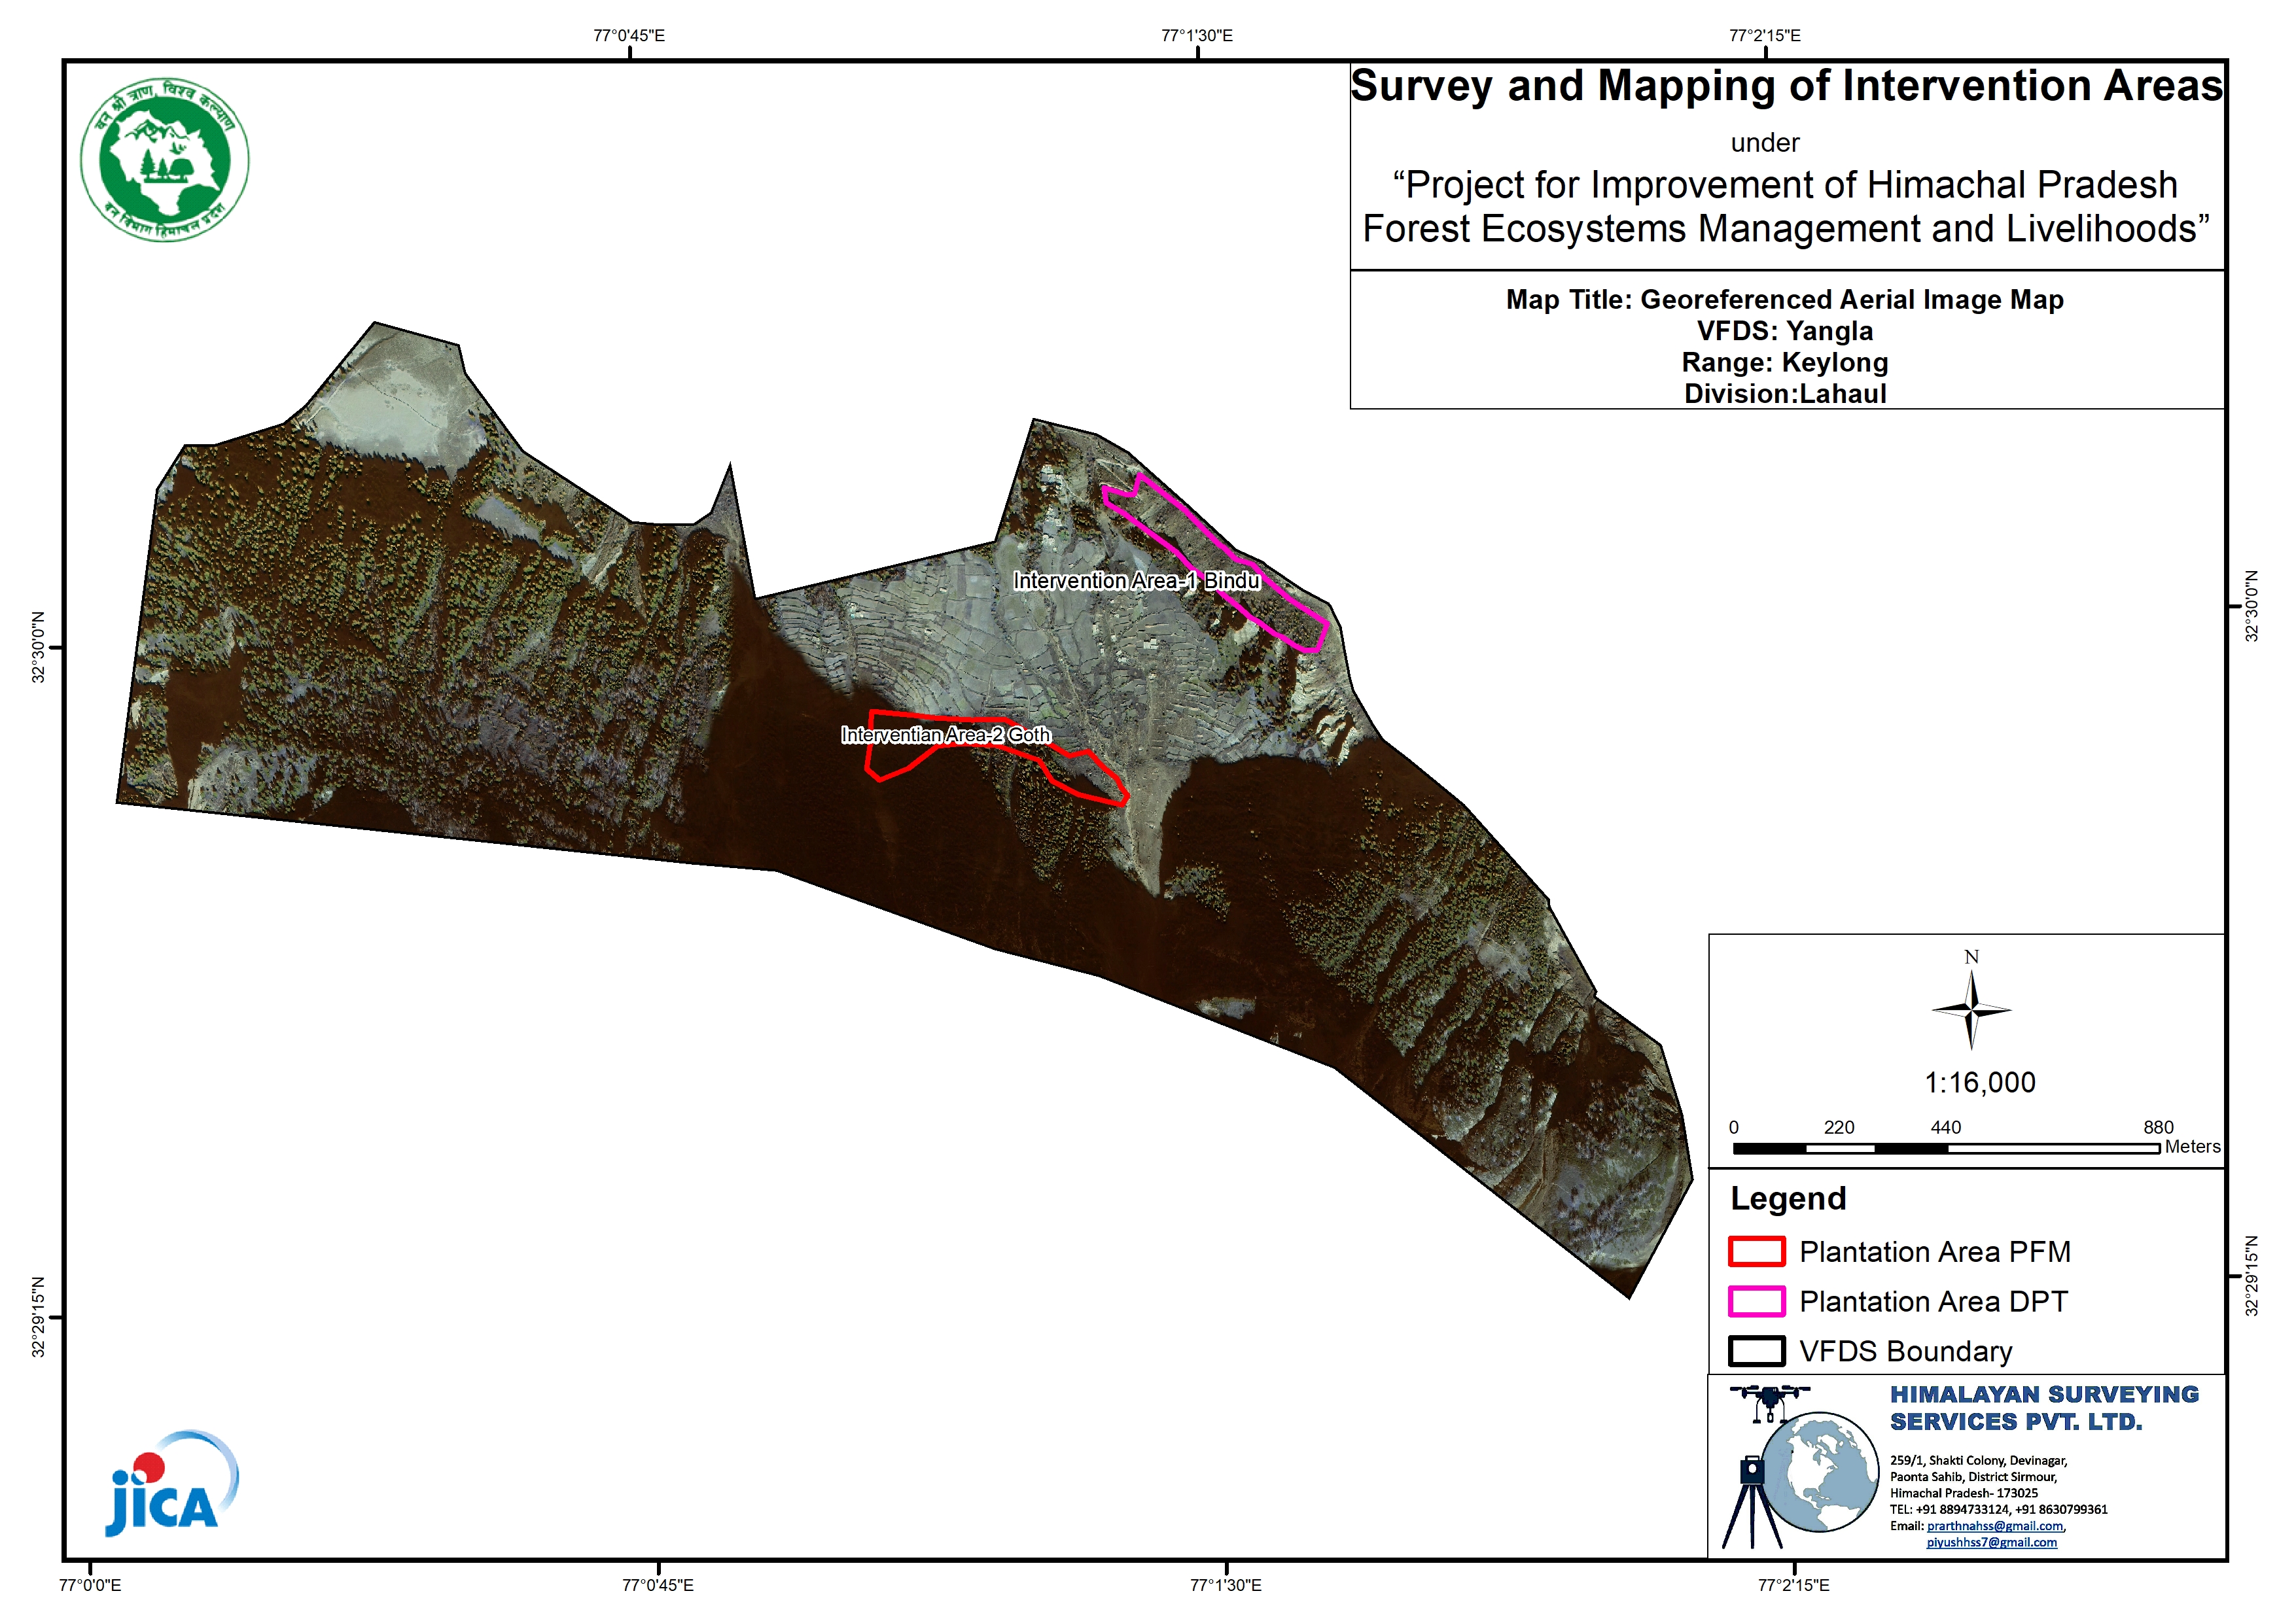The width and height of the screenshot is (2296, 1623).
Task: Open the prarthnahss@gmail.com email link
Action: coord(1994,1526)
